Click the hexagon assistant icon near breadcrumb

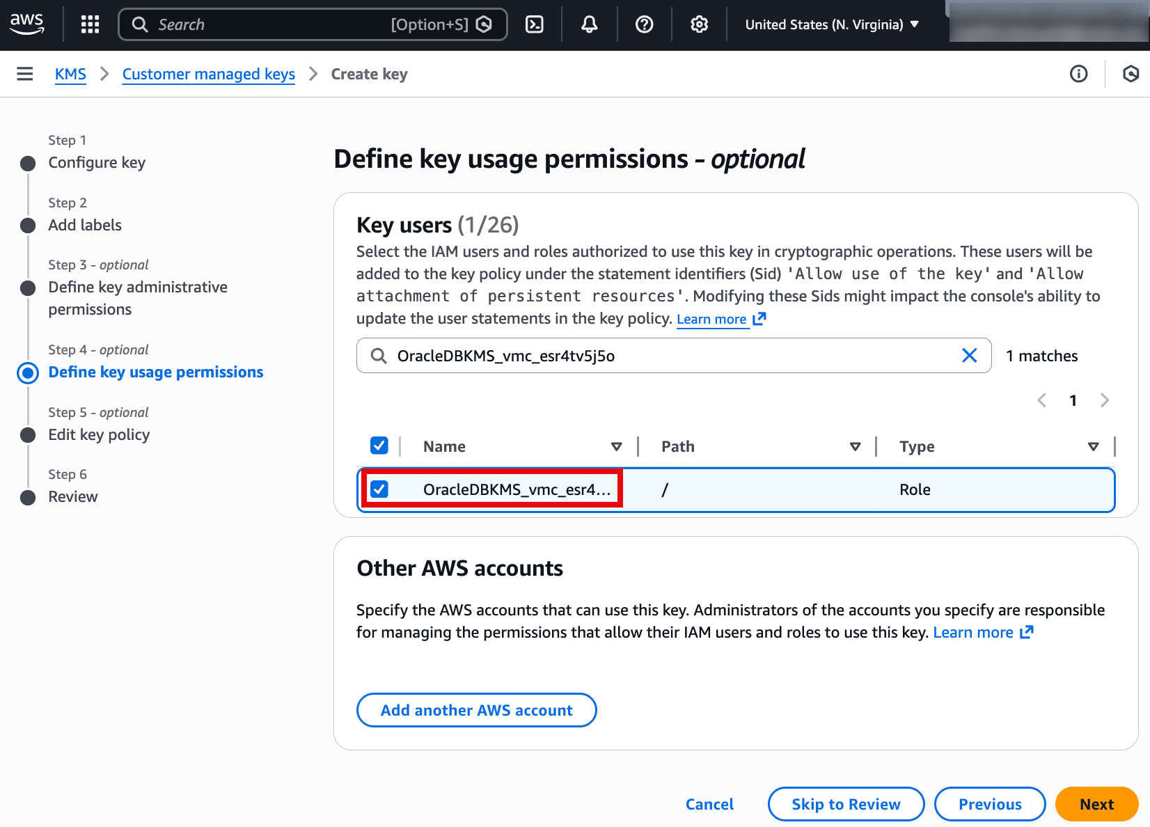tap(1131, 74)
